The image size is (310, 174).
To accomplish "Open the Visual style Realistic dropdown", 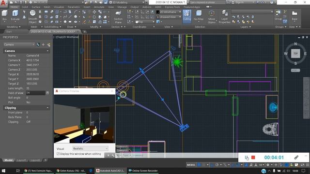I will coord(90,148).
